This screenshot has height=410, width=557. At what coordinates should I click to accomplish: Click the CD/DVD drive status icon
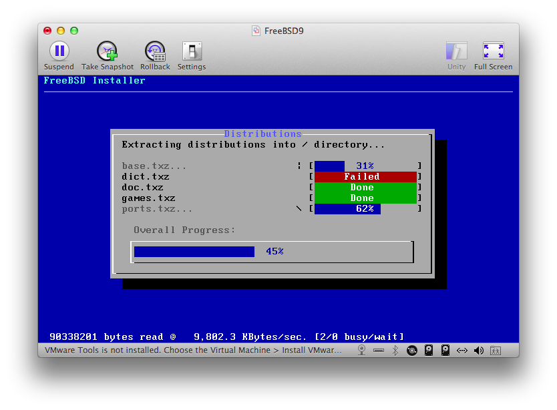411,351
